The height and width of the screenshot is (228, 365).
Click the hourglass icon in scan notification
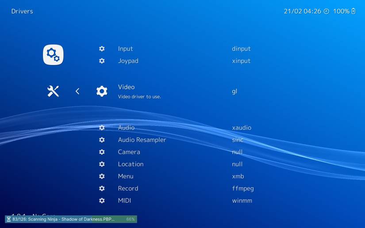8,219
